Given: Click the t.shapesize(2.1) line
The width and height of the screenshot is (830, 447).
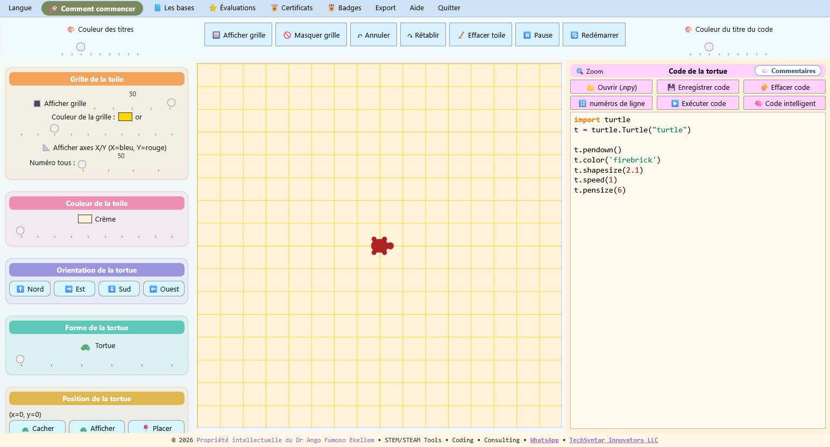Looking at the screenshot, I should [608, 170].
